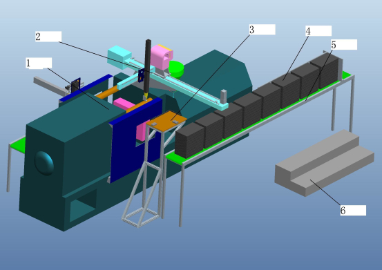Click the pink block between the orange bars
This screenshot has width=382, height=270.
click(x=124, y=104)
